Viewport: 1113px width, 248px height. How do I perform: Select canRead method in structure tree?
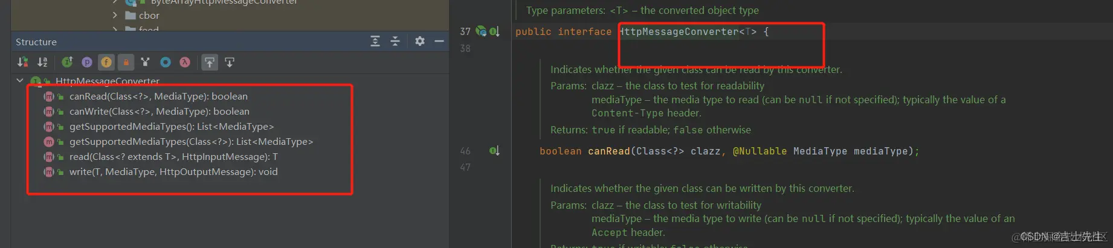(x=158, y=96)
